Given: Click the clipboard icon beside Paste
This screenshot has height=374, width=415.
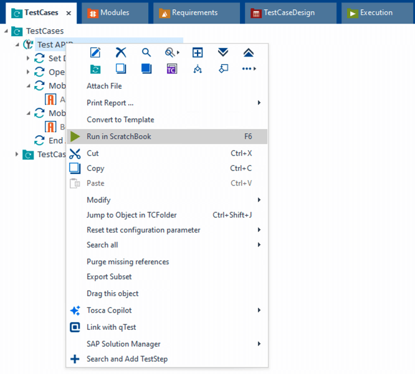Looking at the screenshot, I should (x=75, y=183).
